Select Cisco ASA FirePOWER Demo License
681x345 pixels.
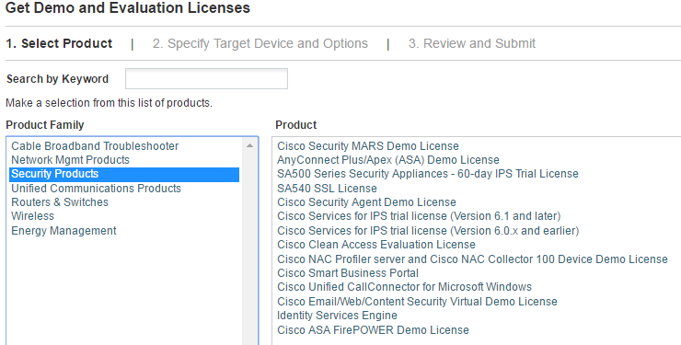pos(373,330)
